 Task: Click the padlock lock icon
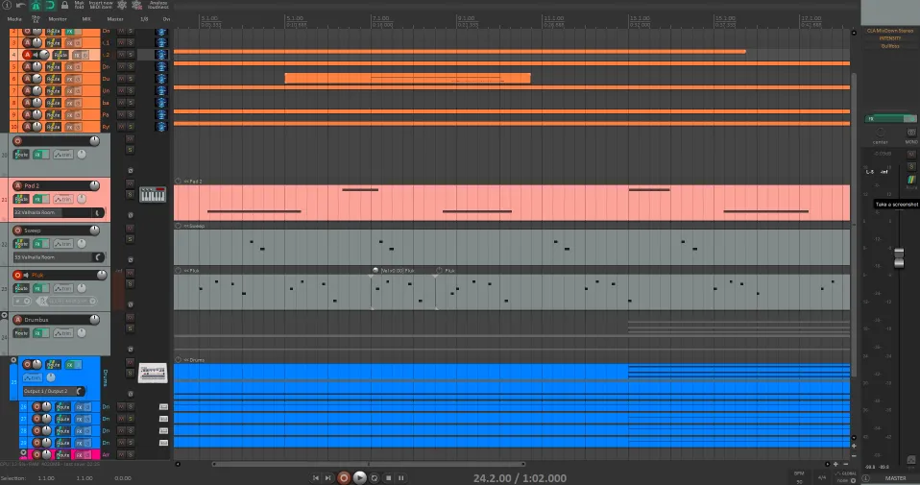point(64,5)
